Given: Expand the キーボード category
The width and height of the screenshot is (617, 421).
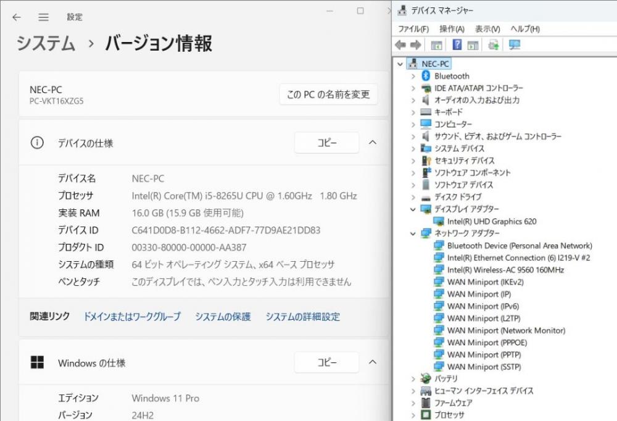Looking at the screenshot, I should pyautogui.click(x=413, y=112).
